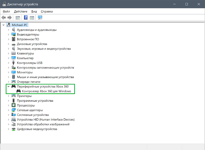
Task: Expand the Видеоадаптеры category
Action: pos(9,35)
